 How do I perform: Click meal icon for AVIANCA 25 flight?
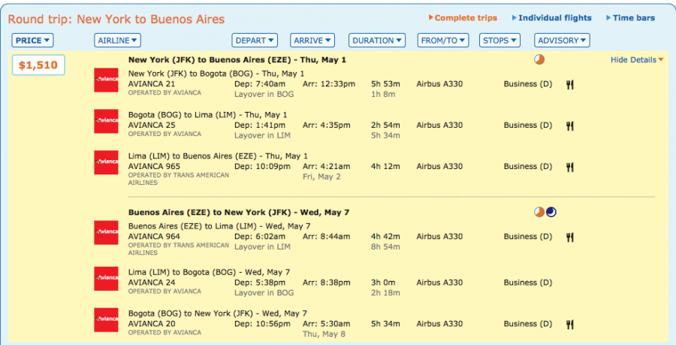(x=570, y=126)
